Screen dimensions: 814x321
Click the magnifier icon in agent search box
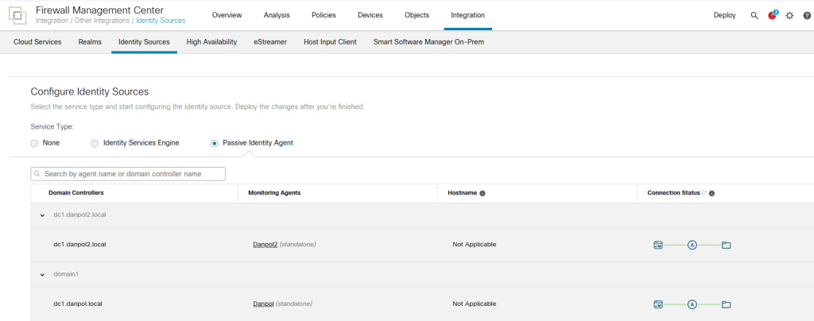38,174
